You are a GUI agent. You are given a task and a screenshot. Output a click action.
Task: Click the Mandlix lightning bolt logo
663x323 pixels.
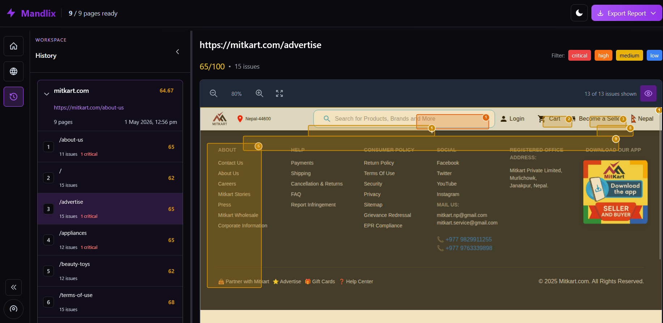11,13
